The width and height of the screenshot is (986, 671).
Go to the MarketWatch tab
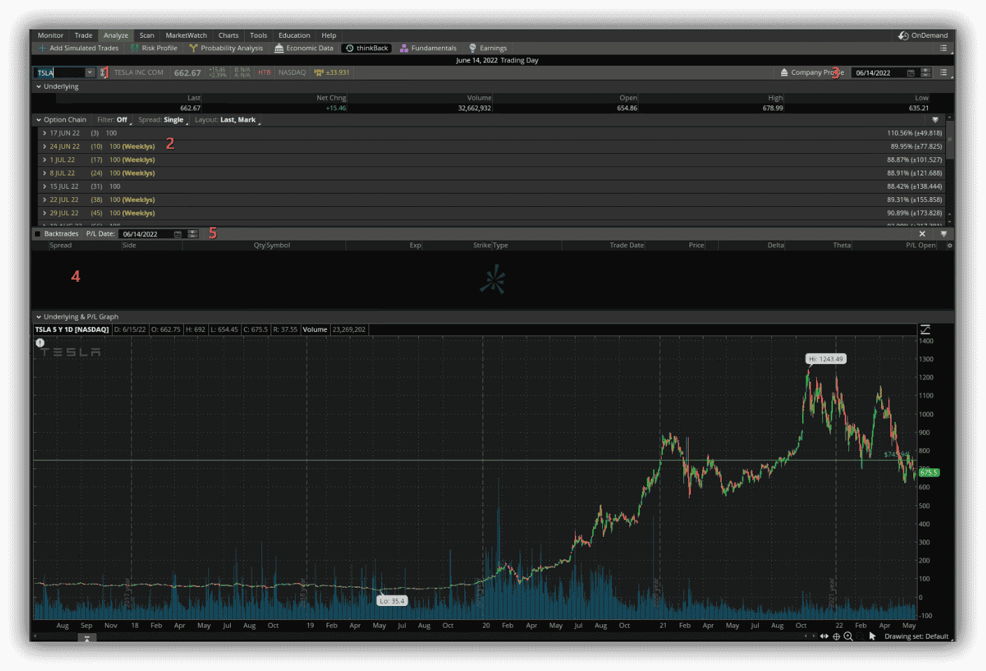186,36
